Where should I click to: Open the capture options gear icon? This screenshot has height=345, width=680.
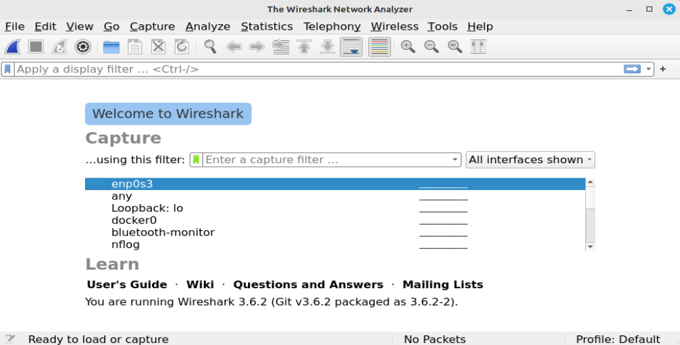[x=83, y=47]
